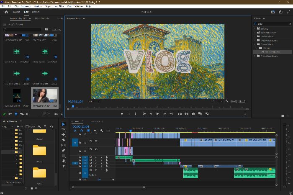Expand Audio Transitions folder

(254, 40)
